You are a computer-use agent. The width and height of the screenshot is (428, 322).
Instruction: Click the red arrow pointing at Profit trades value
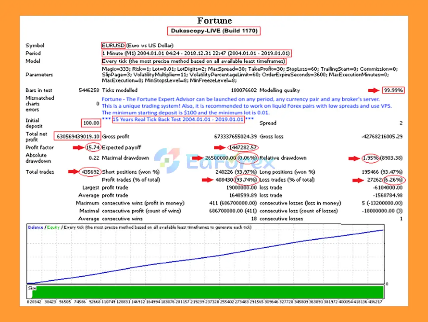point(207,180)
